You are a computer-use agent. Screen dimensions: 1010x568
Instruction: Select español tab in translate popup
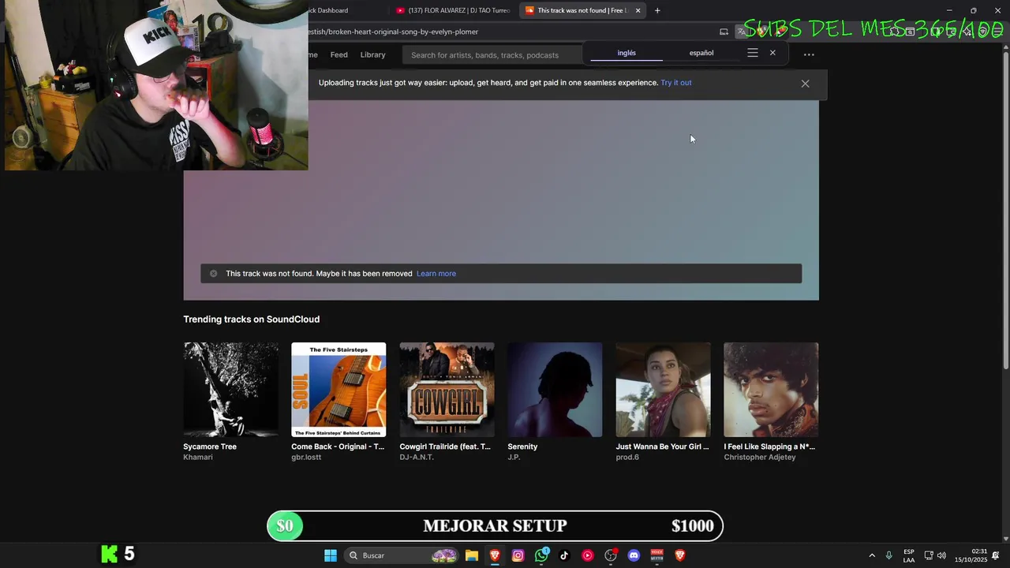701,53
